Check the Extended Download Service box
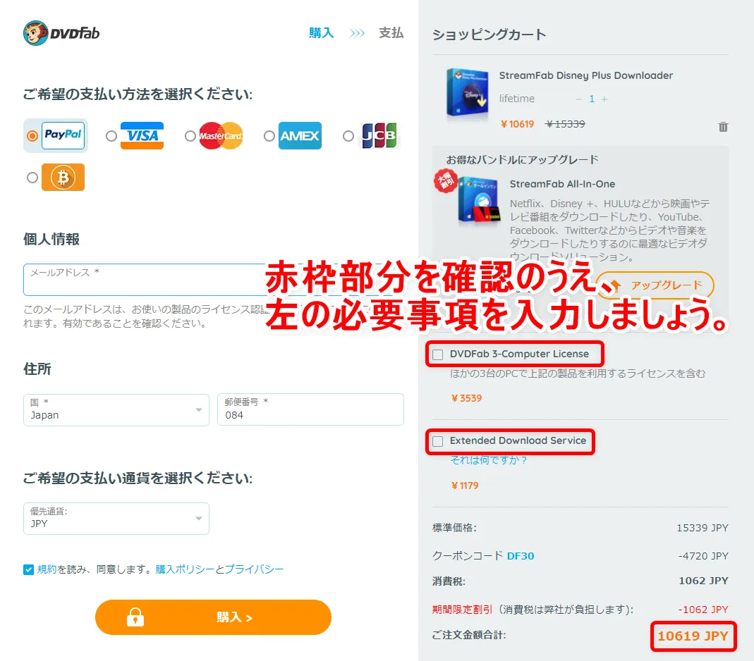 pos(437,441)
